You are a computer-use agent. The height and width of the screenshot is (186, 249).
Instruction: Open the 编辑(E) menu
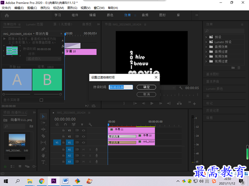click(19, 8)
